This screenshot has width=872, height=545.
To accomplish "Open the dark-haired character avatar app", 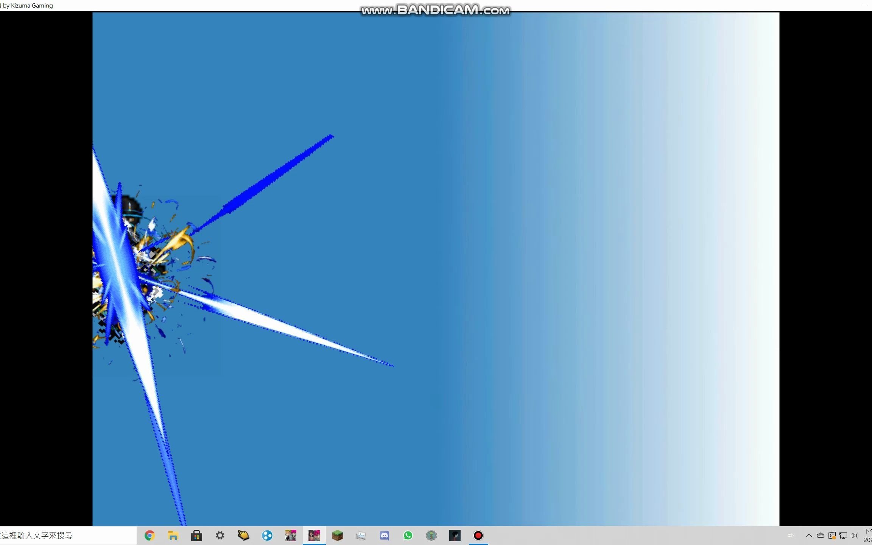I will tap(455, 536).
